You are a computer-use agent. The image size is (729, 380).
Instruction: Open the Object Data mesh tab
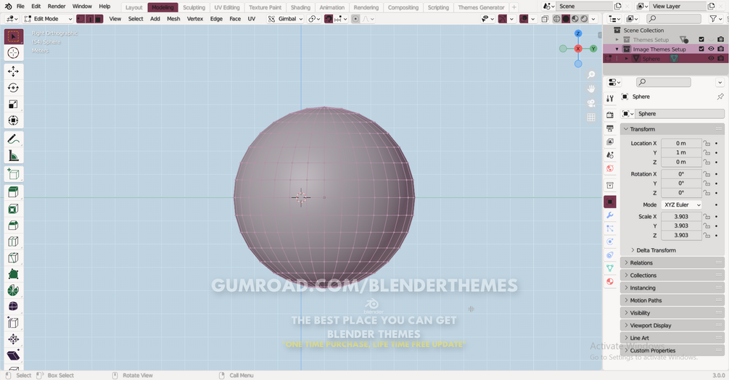point(610,268)
